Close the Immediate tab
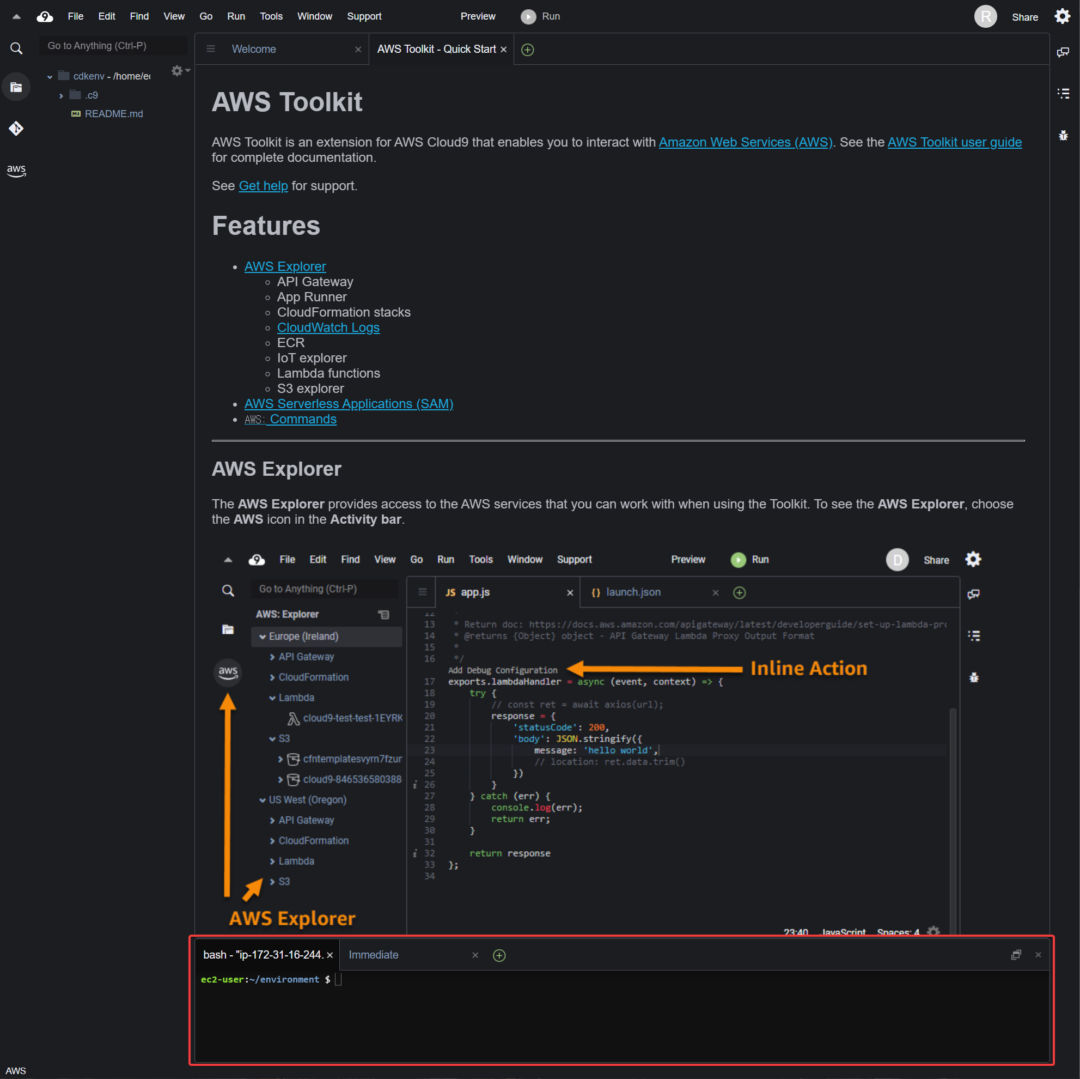Image resolution: width=1080 pixels, height=1079 pixels. pyautogui.click(x=475, y=955)
